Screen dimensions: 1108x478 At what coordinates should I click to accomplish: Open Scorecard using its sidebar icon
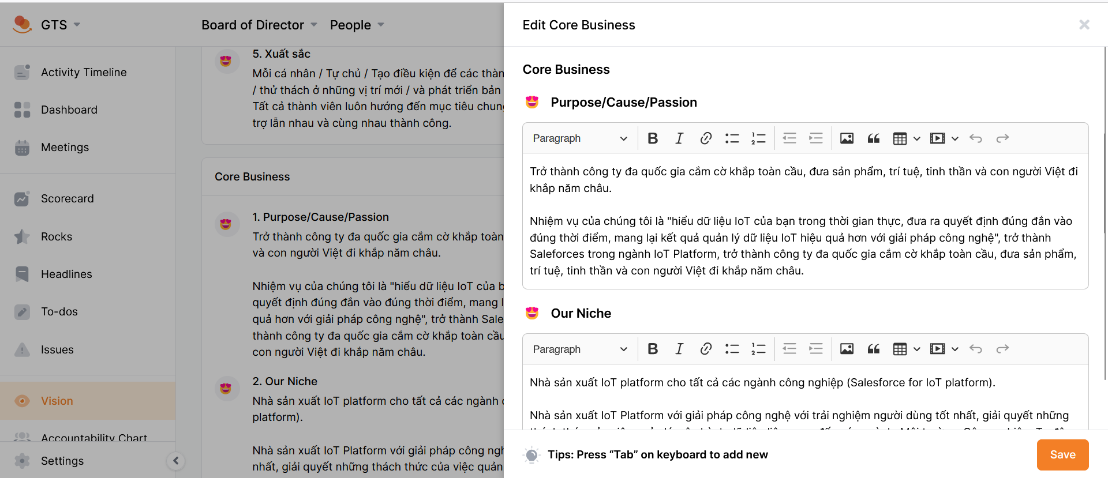pos(21,198)
